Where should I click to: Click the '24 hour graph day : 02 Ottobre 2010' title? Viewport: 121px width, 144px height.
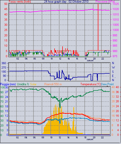[x=66, y=2]
